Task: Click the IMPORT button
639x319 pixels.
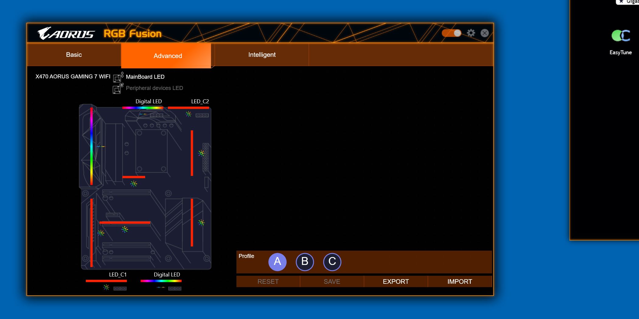Action: pyautogui.click(x=460, y=282)
